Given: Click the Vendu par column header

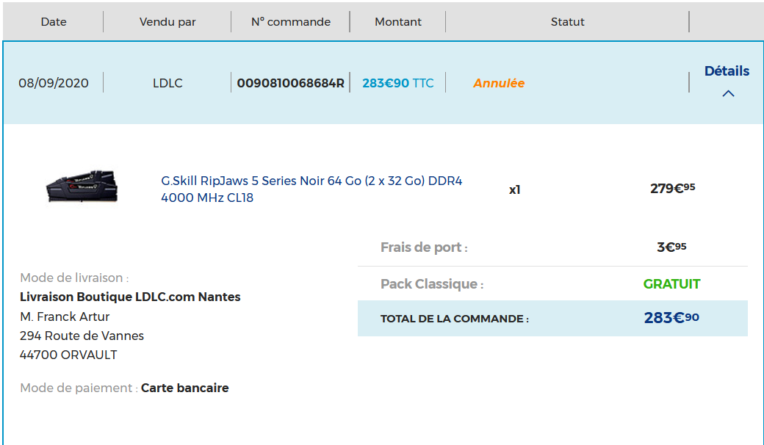Looking at the screenshot, I should (167, 22).
